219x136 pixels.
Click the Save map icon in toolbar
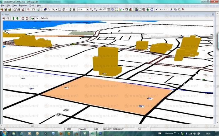tap(6, 9)
